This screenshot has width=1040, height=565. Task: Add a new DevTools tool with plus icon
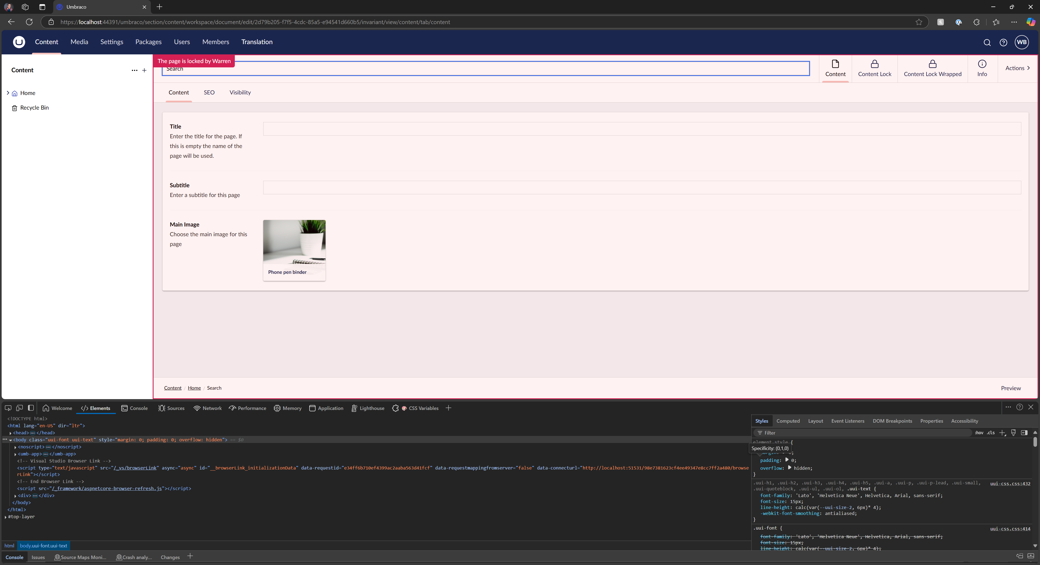(448, 408)
